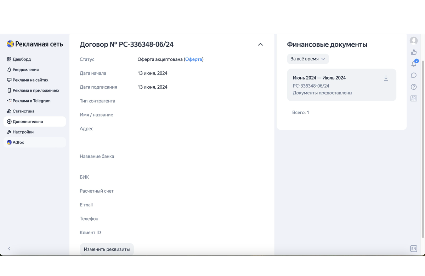Click the Клиент ID label
This screenshot has width=425, height=276.
pos(90,233)
